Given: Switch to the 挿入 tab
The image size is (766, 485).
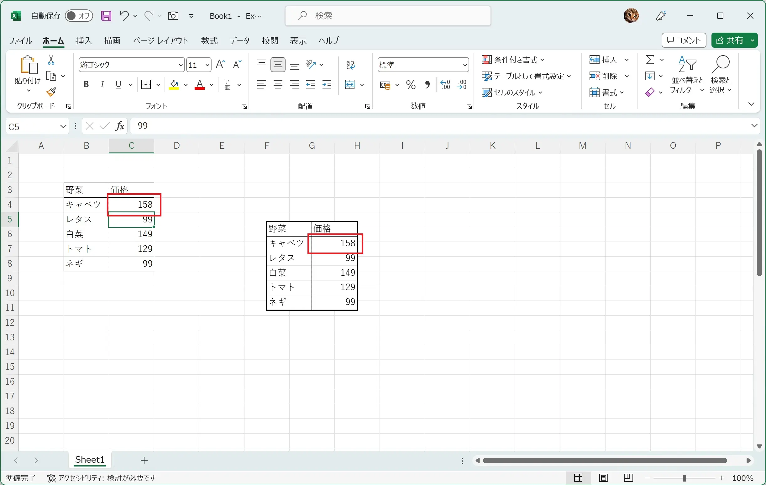Looking at the screenshot, I should [x=84, y=40].
